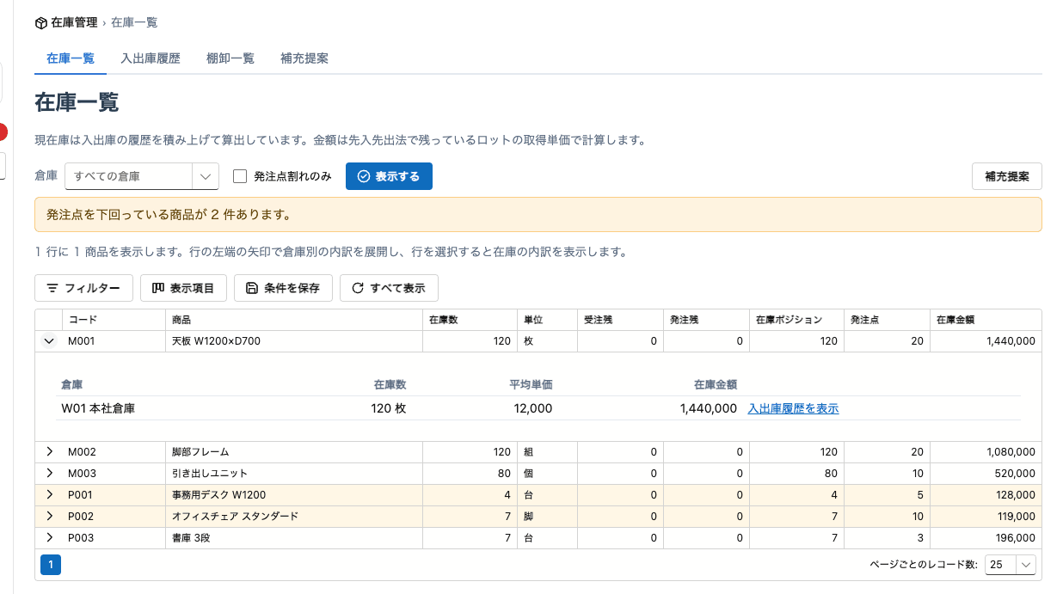Open the records-per-page dropdown showing 25
Screen dimensions: 1063x594
(1010, 565)
